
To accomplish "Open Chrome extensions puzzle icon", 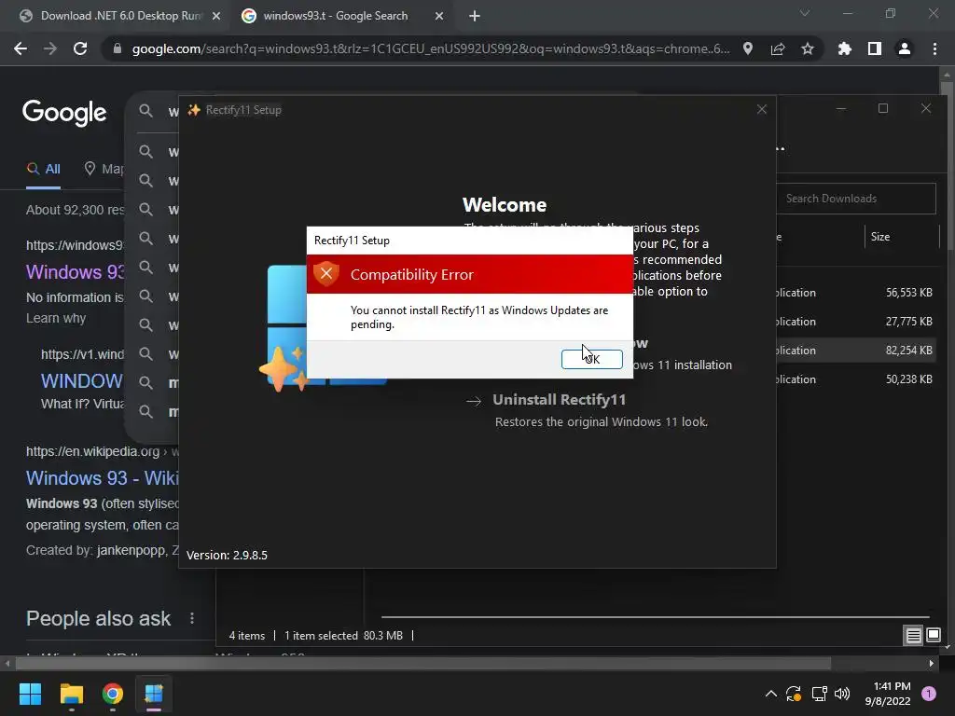I will 844,48.
